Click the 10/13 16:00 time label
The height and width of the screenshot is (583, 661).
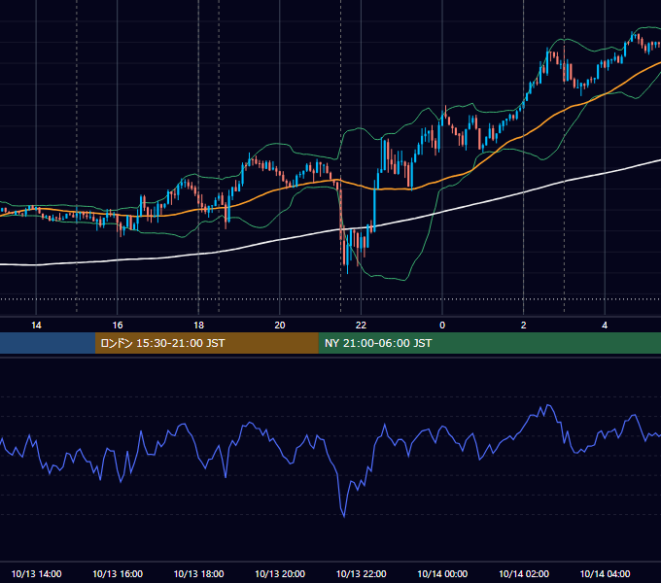click(118, 573)
